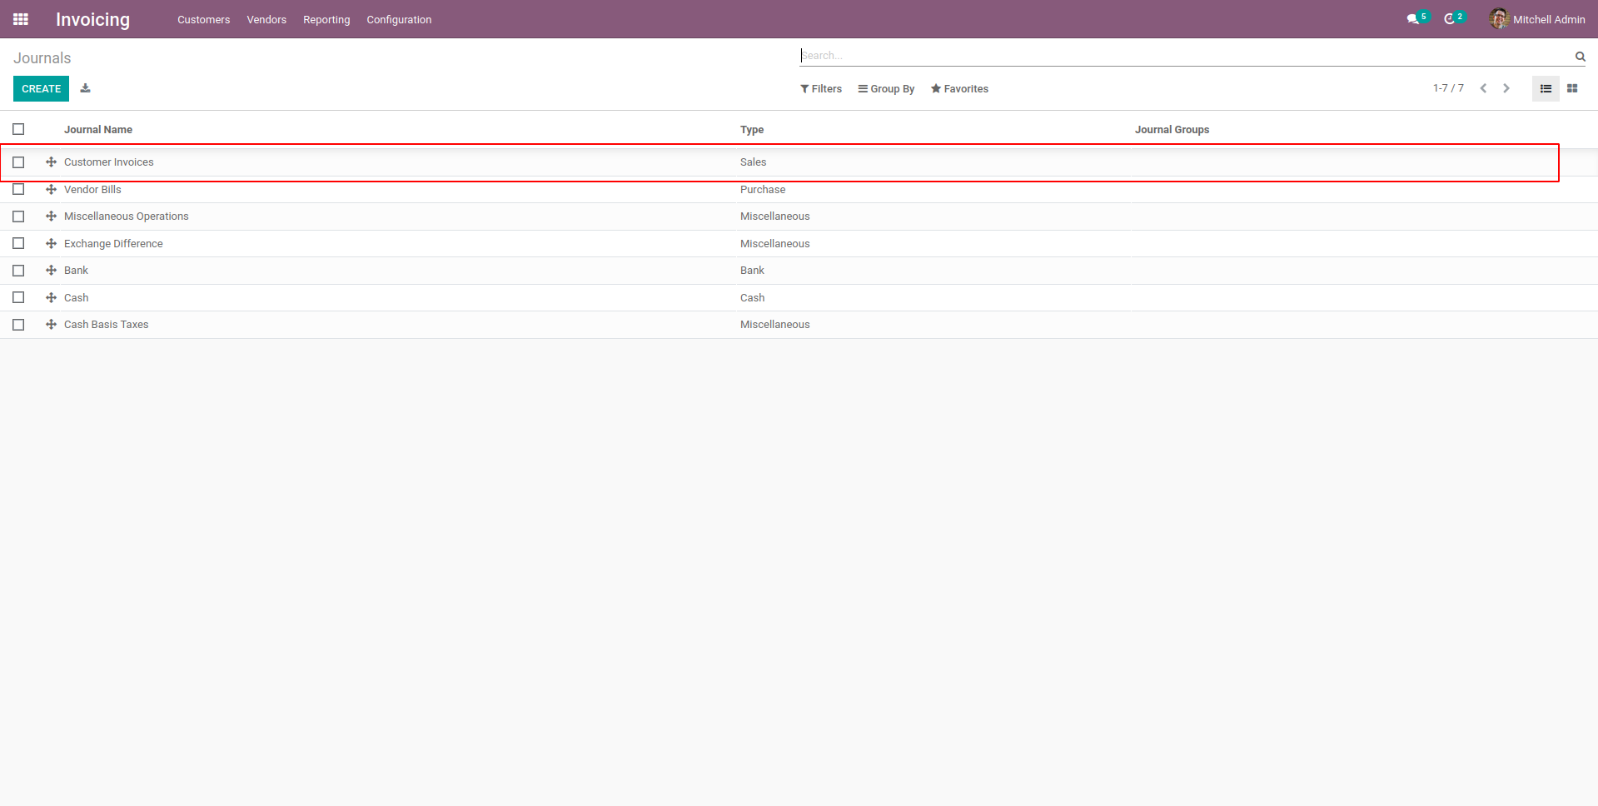Click the CREATE button
Screen dimensions: 1598x806
tap(41, 88)
